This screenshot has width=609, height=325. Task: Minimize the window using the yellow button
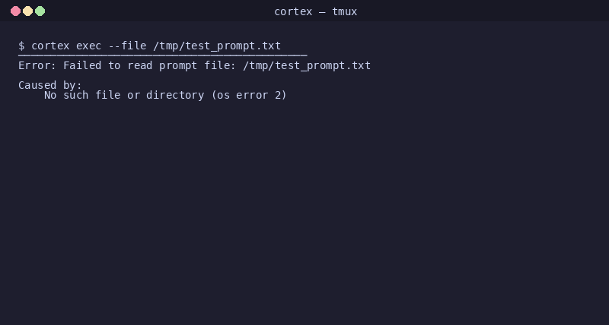click(x=27, y=11)
